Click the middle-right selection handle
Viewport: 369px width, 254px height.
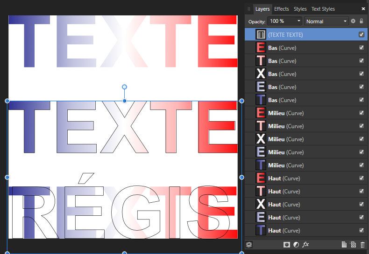click(241, 177)
